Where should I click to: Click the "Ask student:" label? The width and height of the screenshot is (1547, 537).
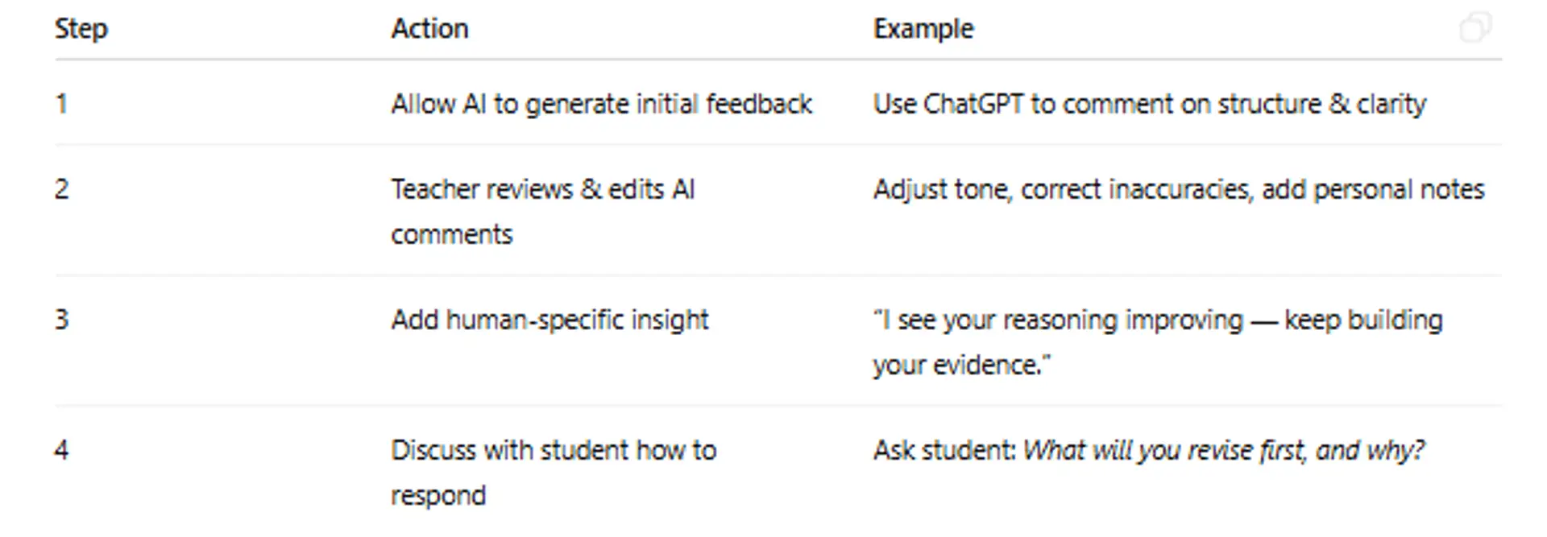click(944, 450)
